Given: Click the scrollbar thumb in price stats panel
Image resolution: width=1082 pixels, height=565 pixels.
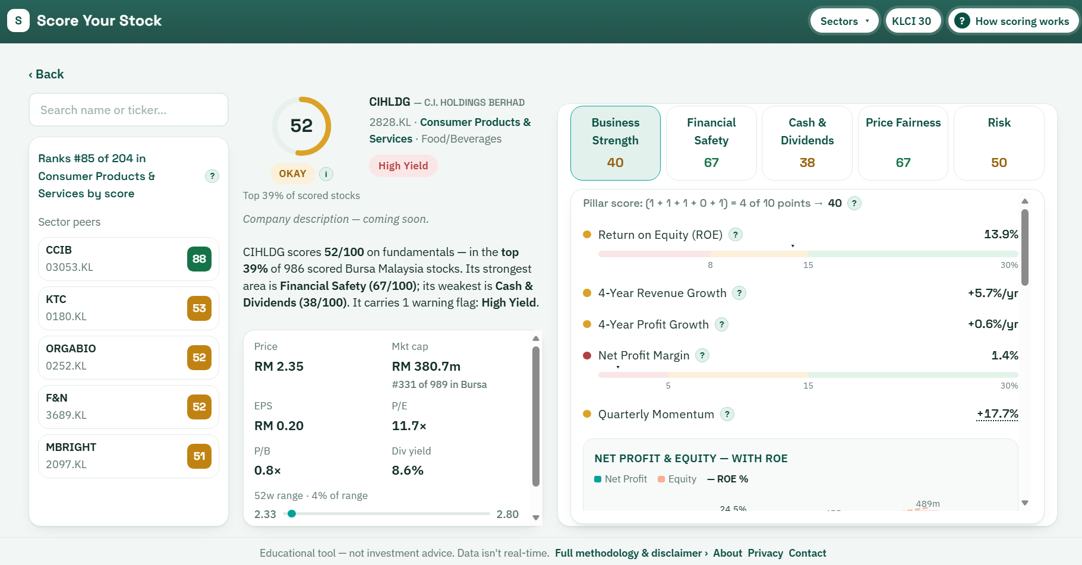Looking at the screenshot, I should point(535,417).
